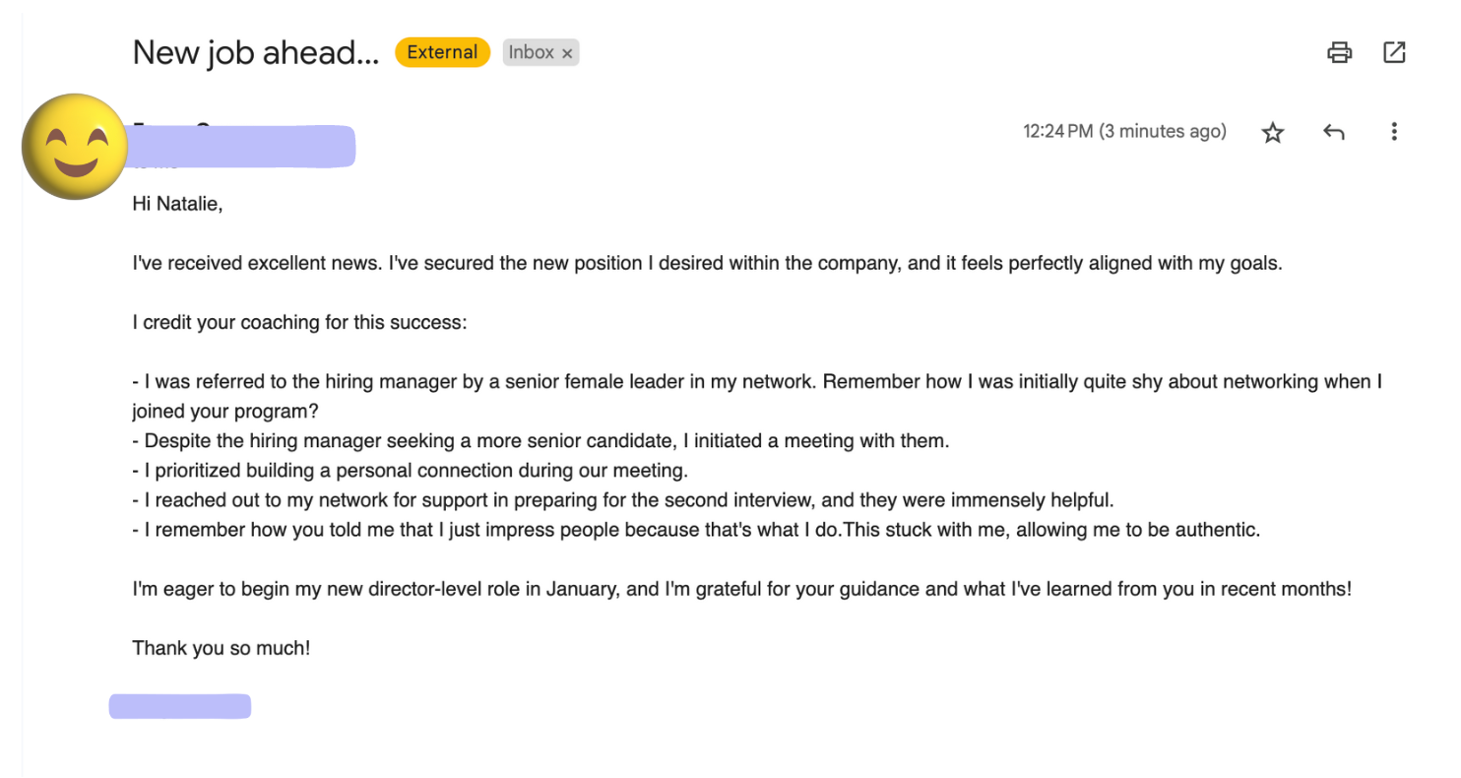The width and height of the screenshot is (1461, 778).
Task: Click the Reply arrow icon
Action: tap(1333, 132)
